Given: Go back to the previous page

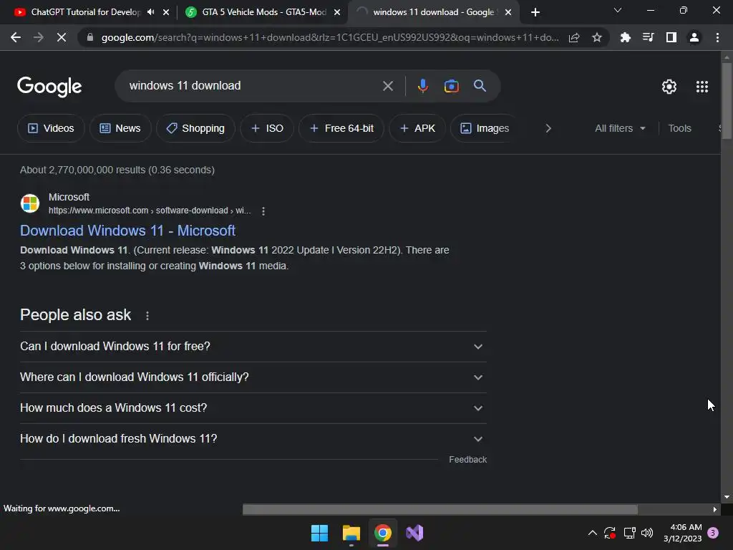Looking at the screenshot, I should (x=16, y=37).
